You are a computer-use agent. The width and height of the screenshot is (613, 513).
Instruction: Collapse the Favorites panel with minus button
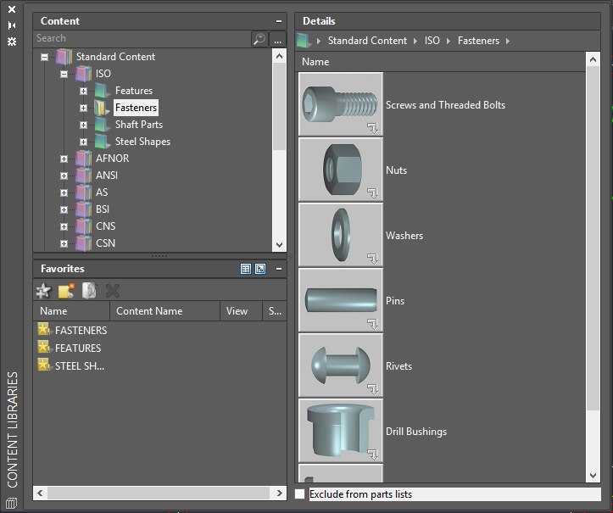click(279, 269)
